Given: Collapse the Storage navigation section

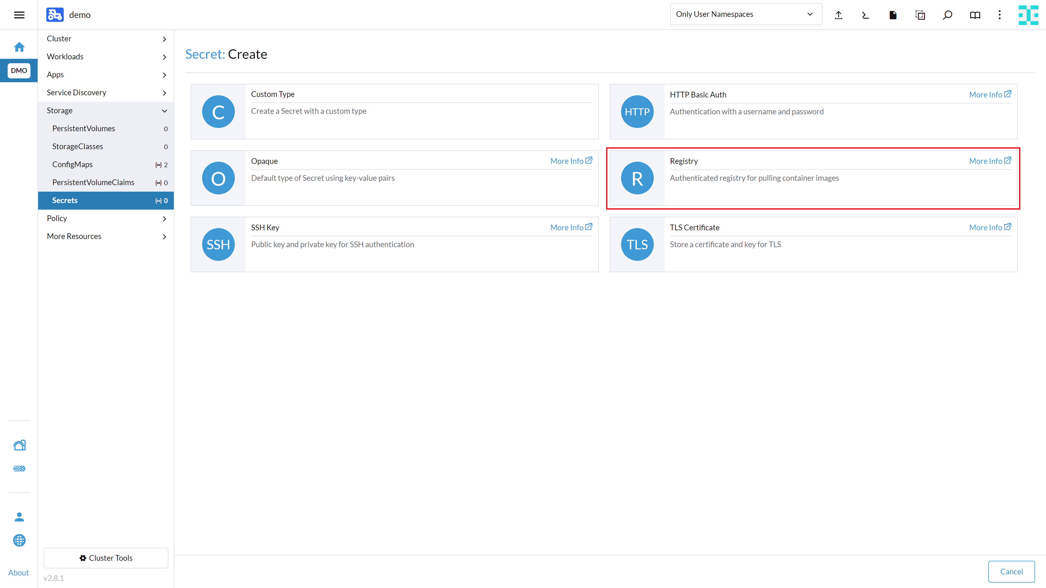Looking at the screenshot, I should click(106, 110).
